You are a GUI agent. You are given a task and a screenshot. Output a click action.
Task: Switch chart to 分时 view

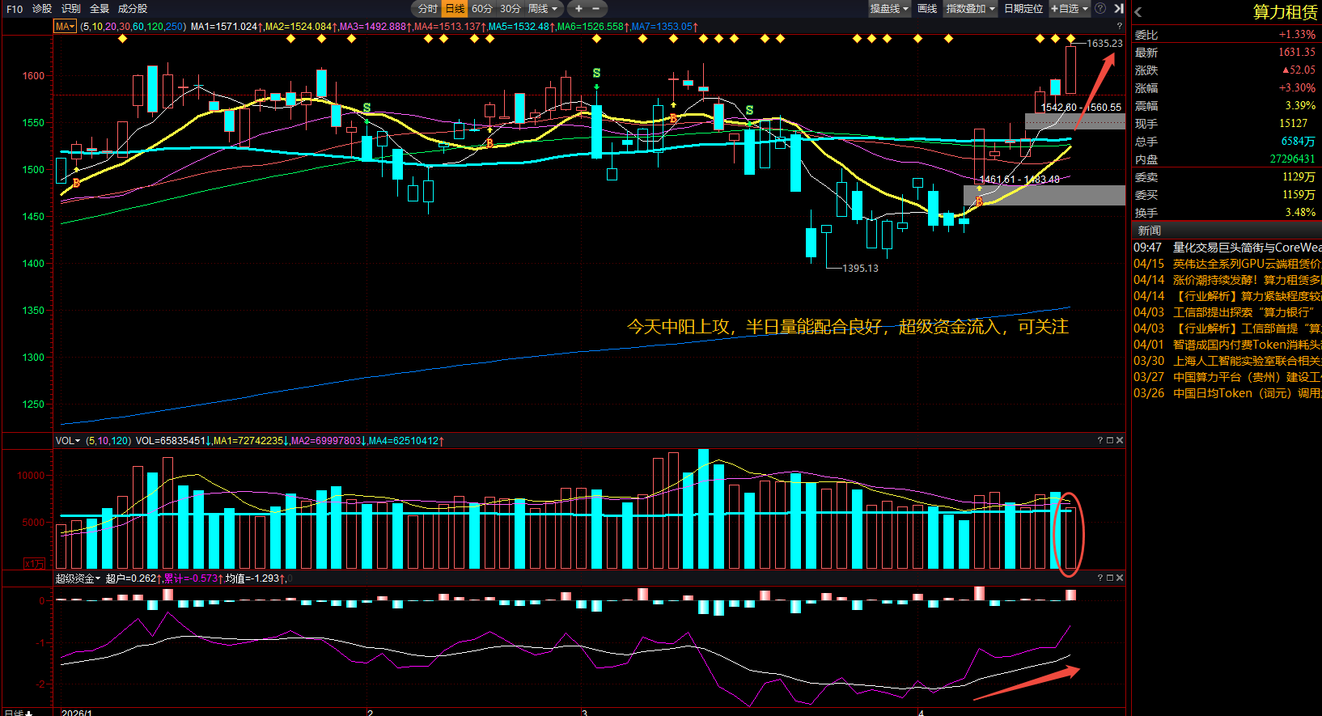427,9
